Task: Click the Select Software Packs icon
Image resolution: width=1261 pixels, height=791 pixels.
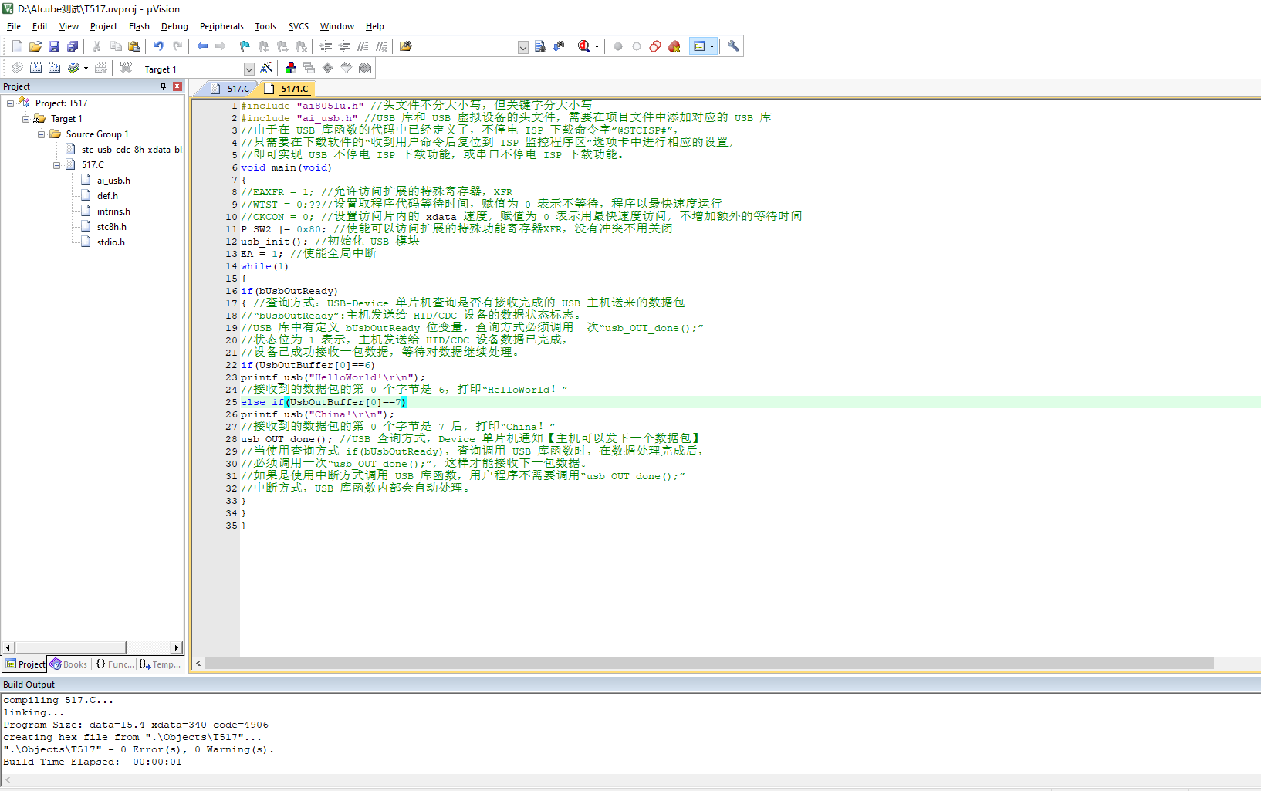Action: 346,68
